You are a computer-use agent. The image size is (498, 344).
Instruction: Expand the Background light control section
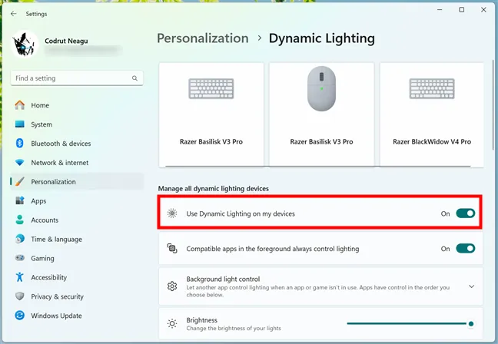471,286
